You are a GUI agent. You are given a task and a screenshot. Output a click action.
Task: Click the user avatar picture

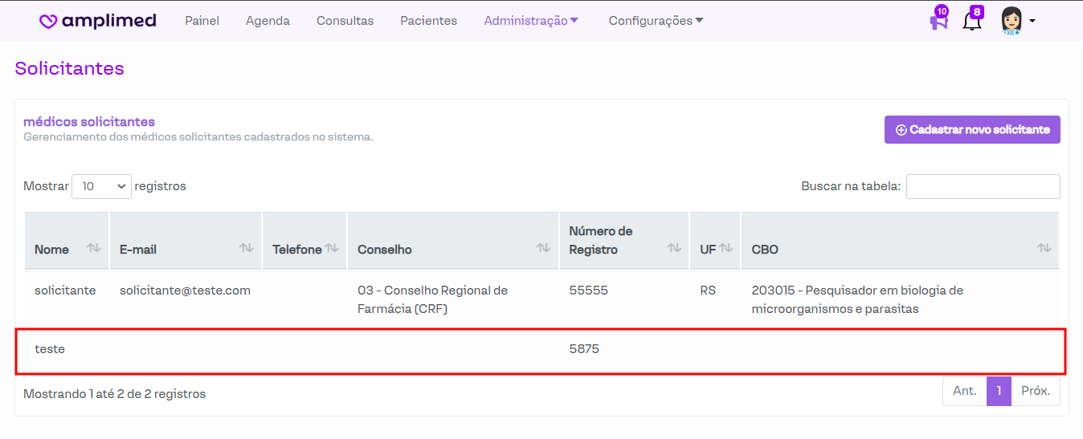[1011, 21]
